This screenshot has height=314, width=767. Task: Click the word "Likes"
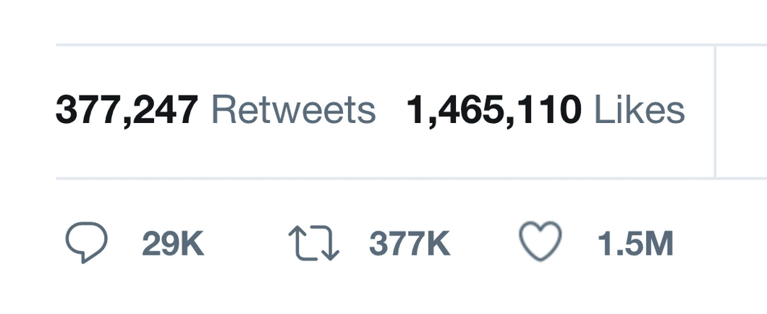(639, 111)
